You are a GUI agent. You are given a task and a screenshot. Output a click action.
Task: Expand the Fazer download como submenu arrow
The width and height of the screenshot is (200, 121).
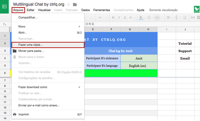[x=79, y=87]
